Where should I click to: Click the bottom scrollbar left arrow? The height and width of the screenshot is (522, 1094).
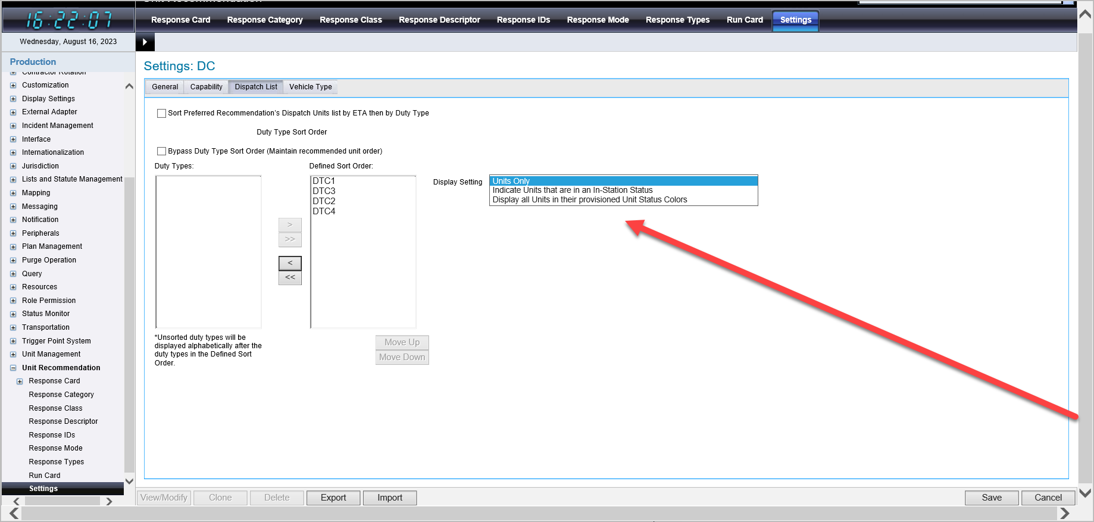[x=14, y=513]
